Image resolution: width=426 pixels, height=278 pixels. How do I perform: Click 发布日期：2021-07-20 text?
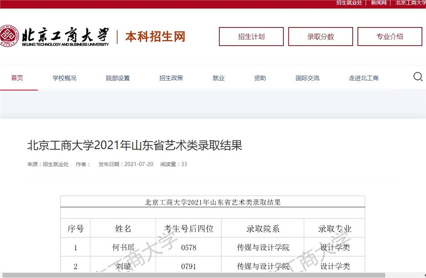(x=126, y=164)
